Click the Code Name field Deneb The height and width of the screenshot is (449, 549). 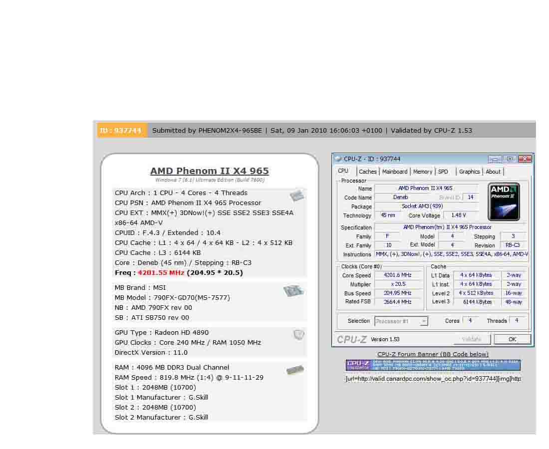[401, 198]
